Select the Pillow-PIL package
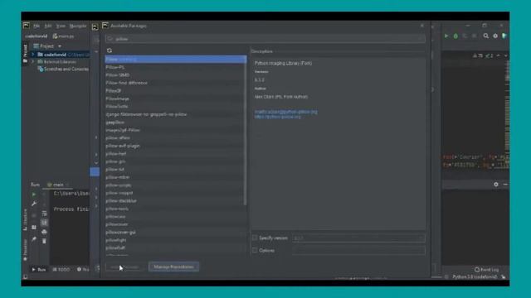531x298 pixels. (x=175, y=67)
